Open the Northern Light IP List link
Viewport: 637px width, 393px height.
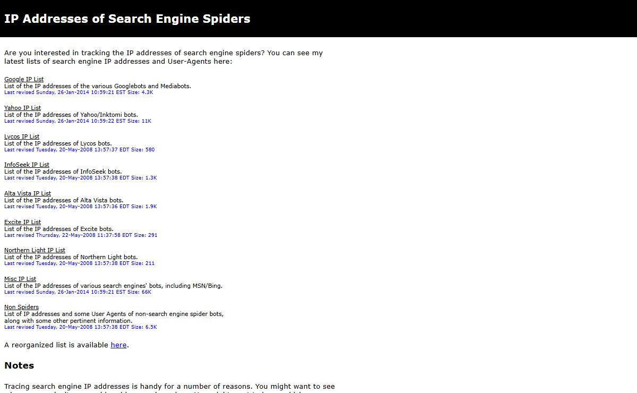35,250
